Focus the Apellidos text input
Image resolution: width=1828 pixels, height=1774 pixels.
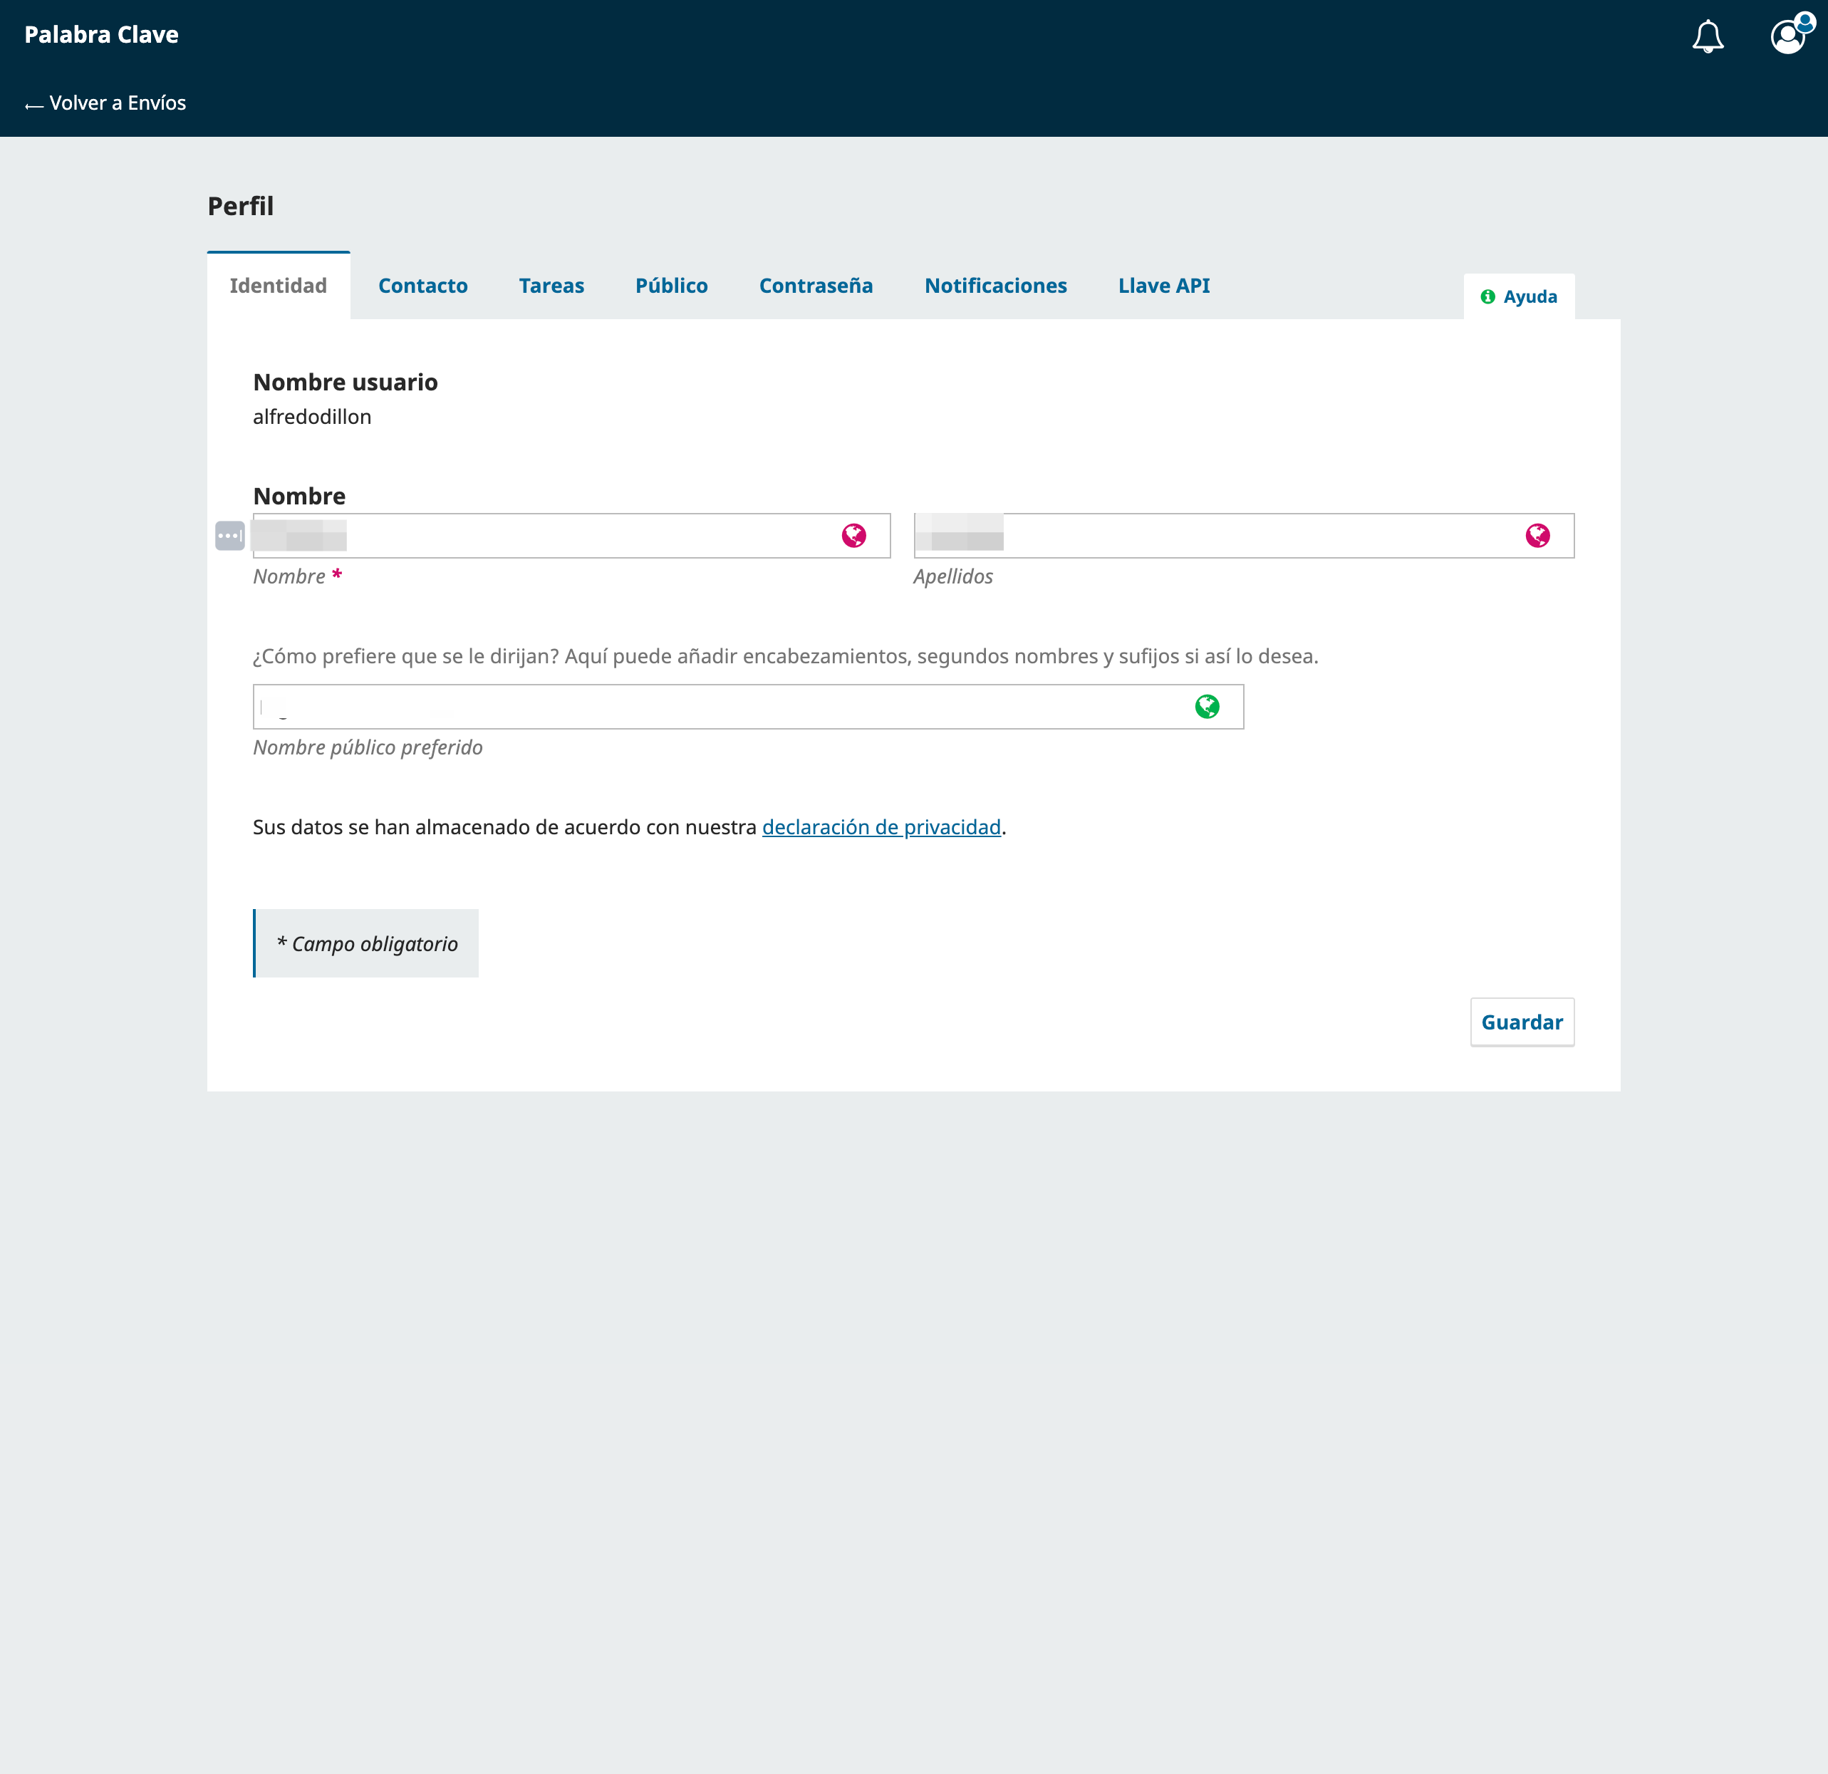[x=1244, y=535]
